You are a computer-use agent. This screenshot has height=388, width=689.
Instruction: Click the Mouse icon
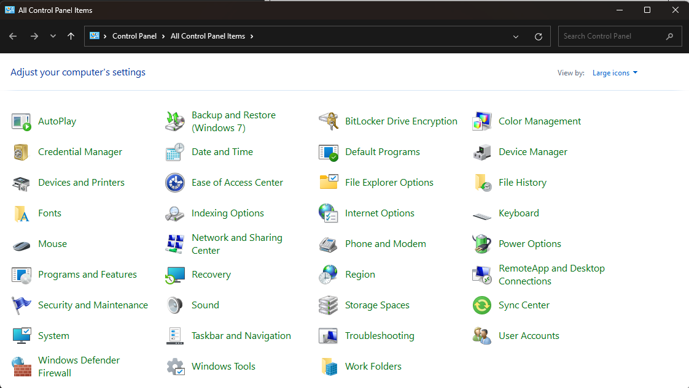(21, 246)
